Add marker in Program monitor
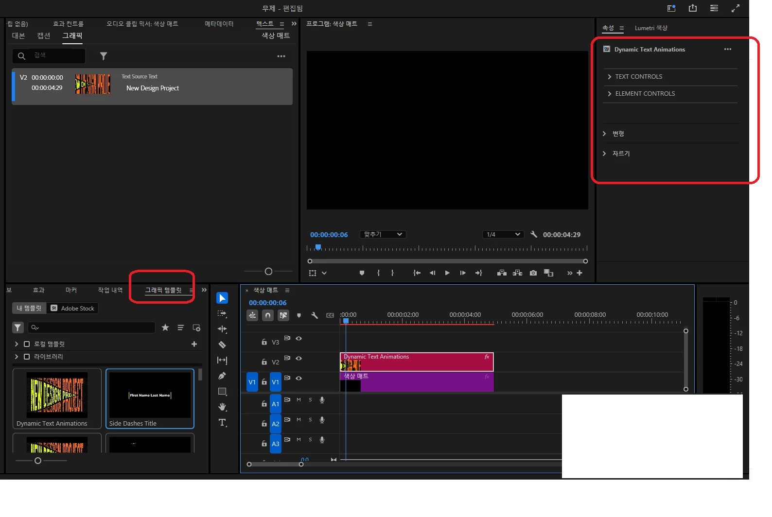 pos(362,273)
